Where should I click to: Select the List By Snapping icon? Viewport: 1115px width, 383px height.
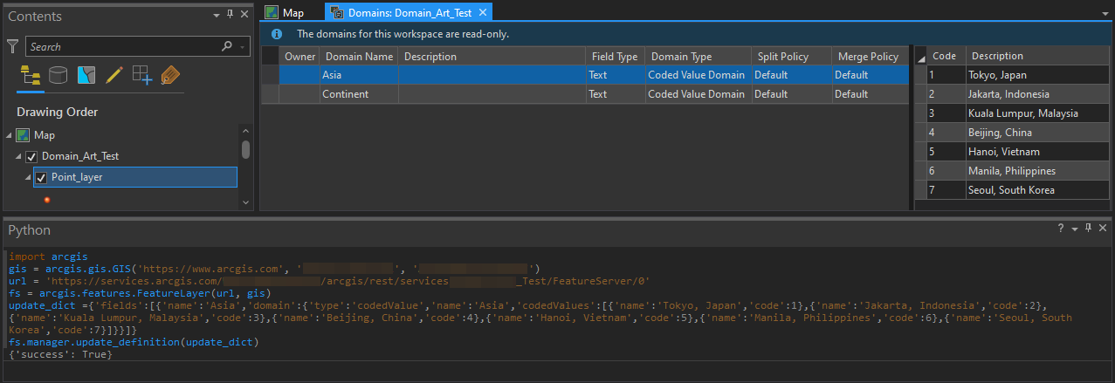(x=141, y=75)
